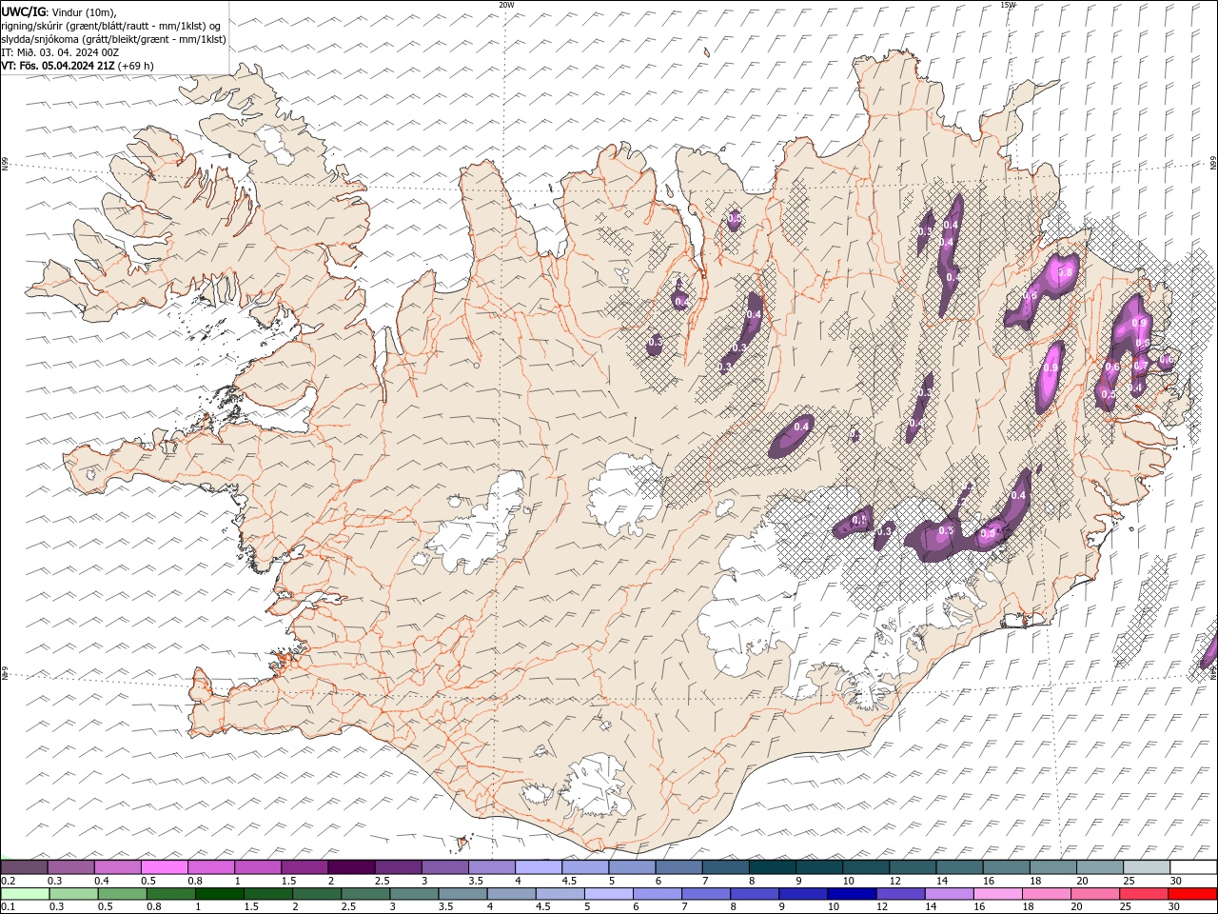Click the dark mauve 0.2 snow legend swatch
Screen dimensions: 1218x914
click(24, 866)
